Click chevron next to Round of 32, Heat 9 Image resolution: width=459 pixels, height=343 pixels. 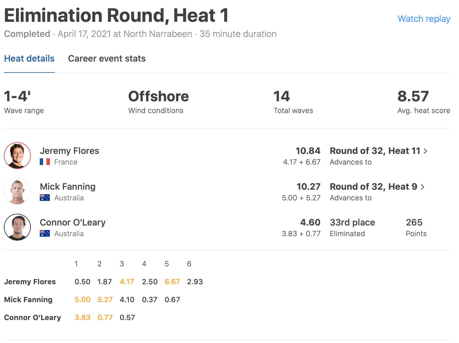(423, 187)
